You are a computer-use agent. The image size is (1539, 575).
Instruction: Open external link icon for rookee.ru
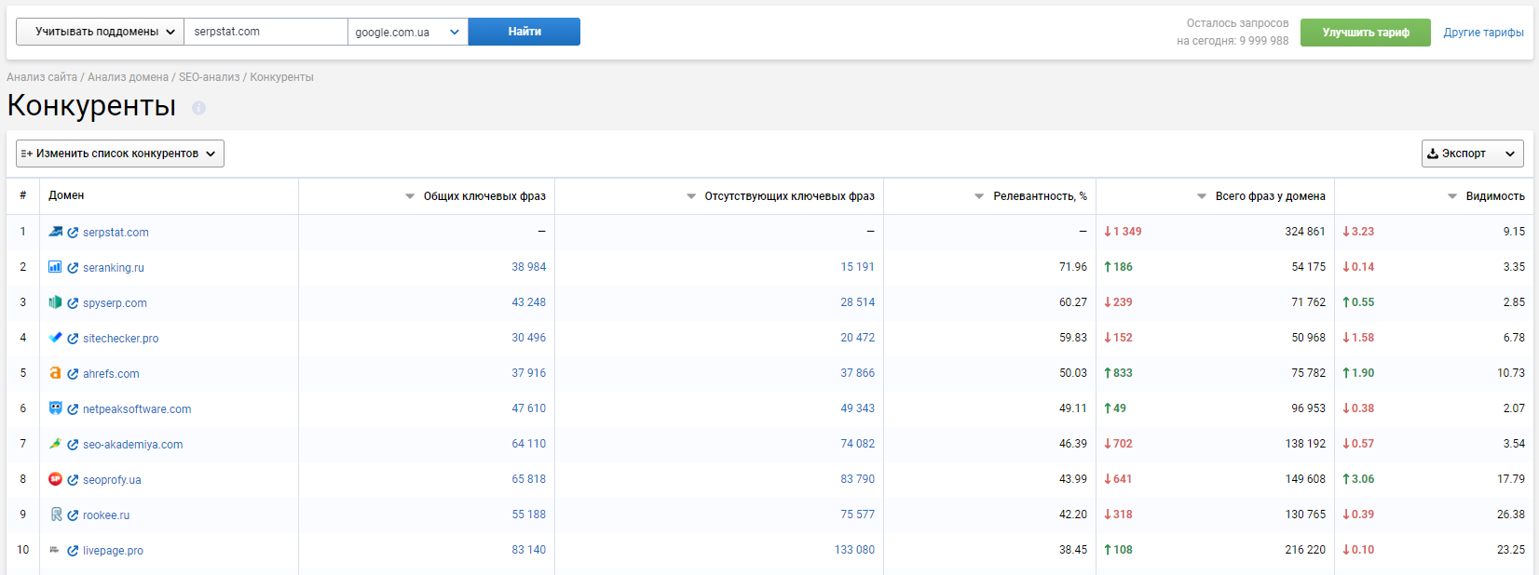[x=73, y=515]
